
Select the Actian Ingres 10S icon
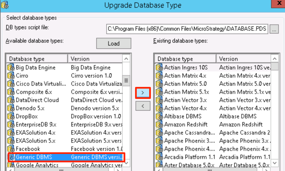click(x=159, y=68)
